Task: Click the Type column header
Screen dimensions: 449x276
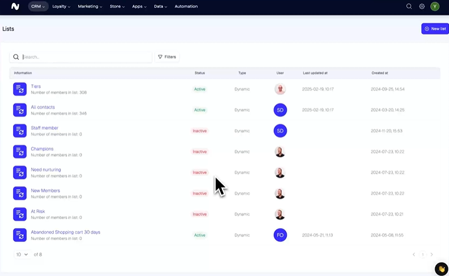Action: coord(242,73)
